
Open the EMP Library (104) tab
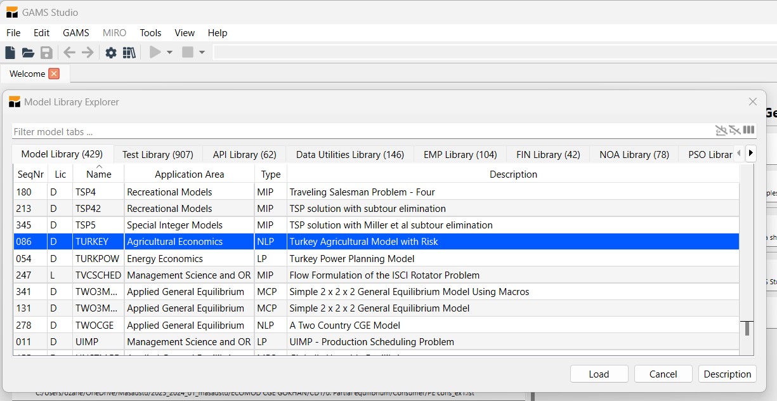[x=460, y=154]
